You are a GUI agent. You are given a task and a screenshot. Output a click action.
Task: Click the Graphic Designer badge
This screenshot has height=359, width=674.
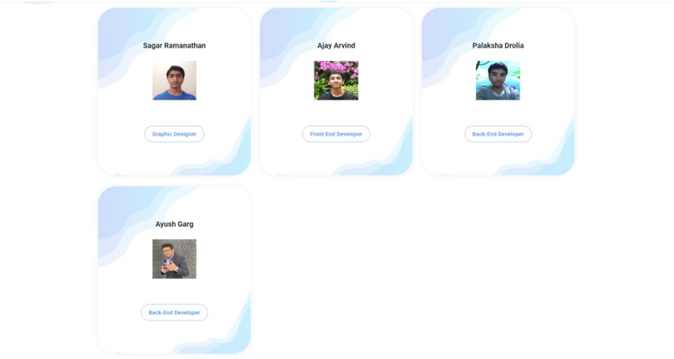click(174, 134)
